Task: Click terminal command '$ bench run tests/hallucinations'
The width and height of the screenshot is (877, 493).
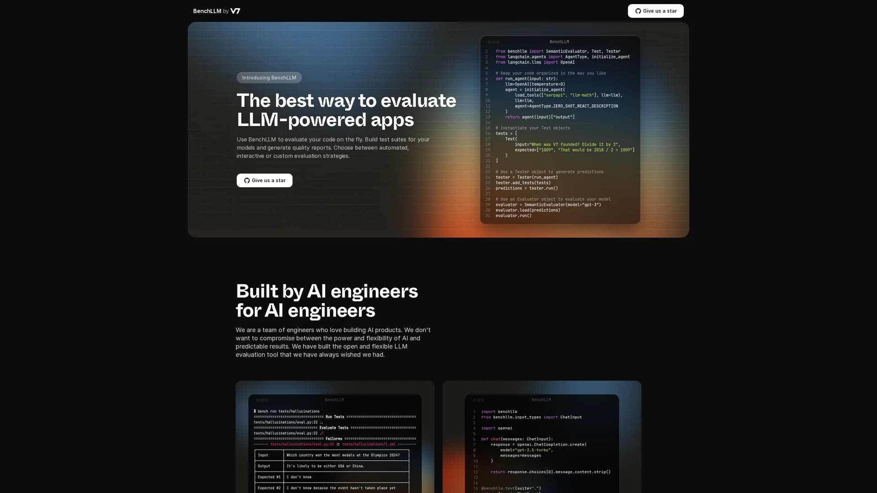Action: tap(286, 411)
